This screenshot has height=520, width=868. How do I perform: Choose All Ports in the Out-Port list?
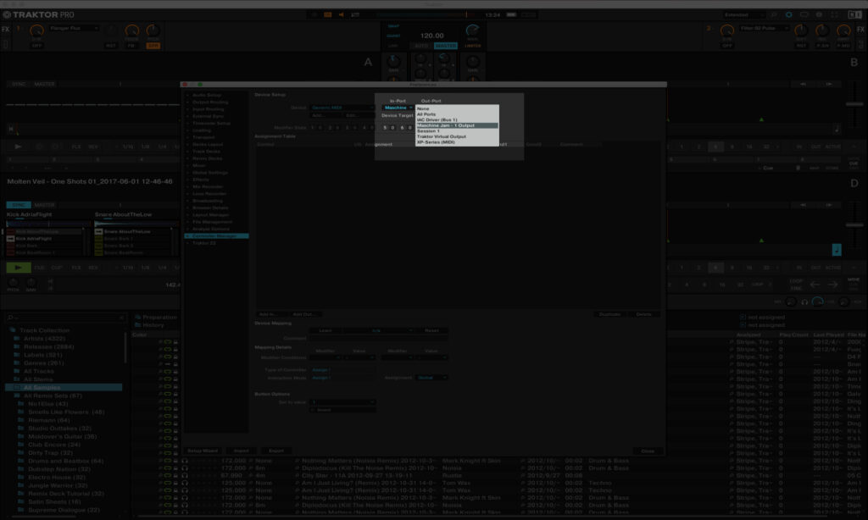457,114
